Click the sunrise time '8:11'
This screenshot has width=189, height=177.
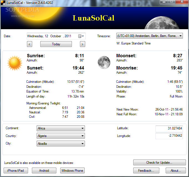(x=80, y=56)
